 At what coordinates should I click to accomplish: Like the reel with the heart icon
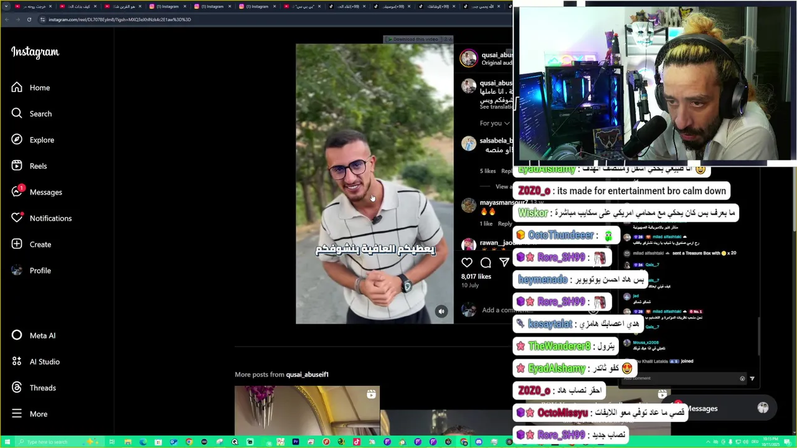[467, 263]
